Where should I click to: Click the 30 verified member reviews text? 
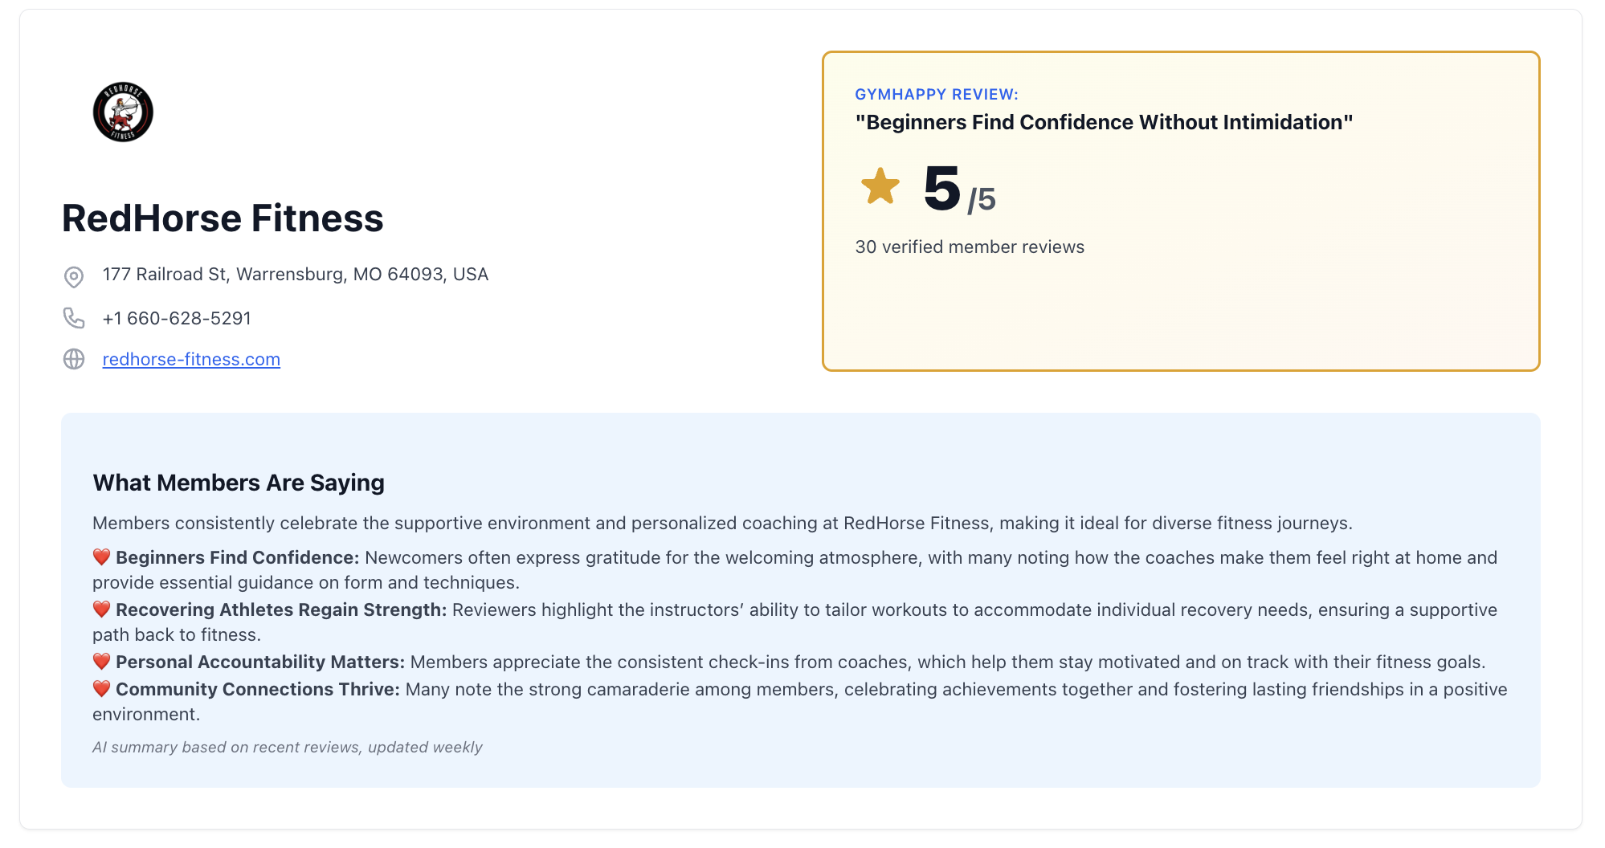tap(970, 247)
